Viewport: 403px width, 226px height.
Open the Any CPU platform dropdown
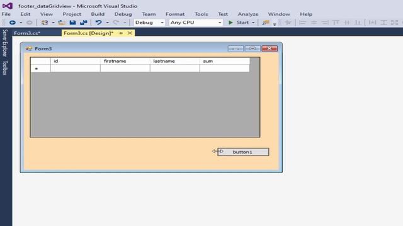pyautogui.click(x=196, y=23)
